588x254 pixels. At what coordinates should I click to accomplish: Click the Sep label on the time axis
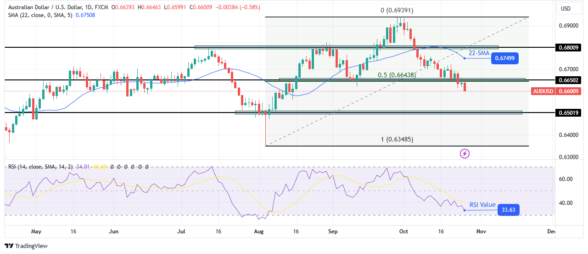334,231
